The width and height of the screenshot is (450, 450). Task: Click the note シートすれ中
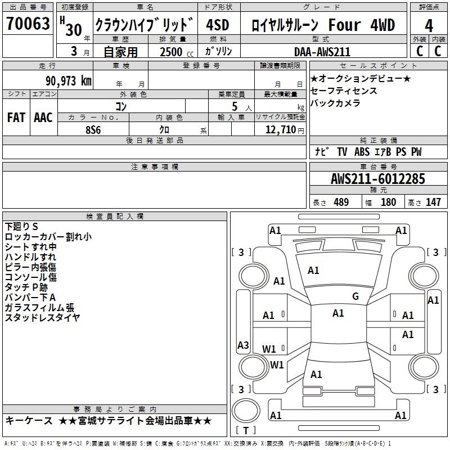pyautogui.click(x=31, y=247)
